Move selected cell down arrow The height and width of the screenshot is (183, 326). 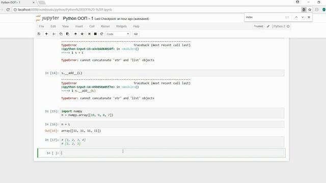tap(82, 34)
